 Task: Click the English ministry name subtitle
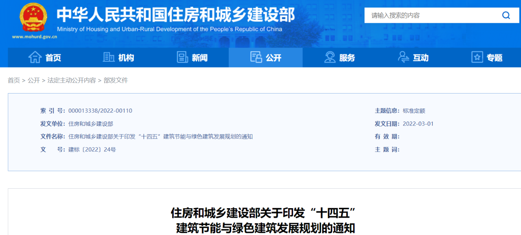pyautogui.click(x=170, y=29)
